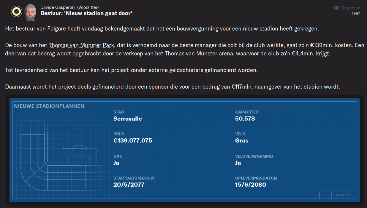Click the headline 'Nieuw stadion gaat door'
The image size is (367, 208).
coord(86,13)
